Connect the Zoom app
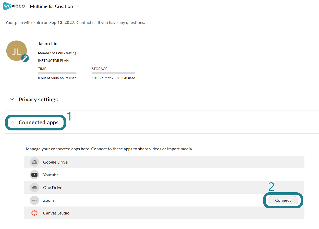This screenshot has height=229, width=319. pos(283,200)
